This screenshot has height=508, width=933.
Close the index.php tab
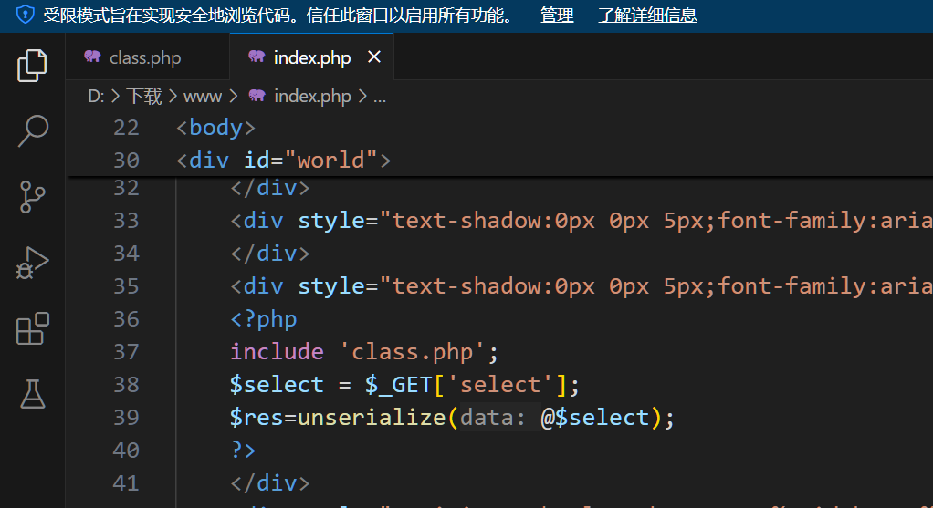(x=373, y=57)
